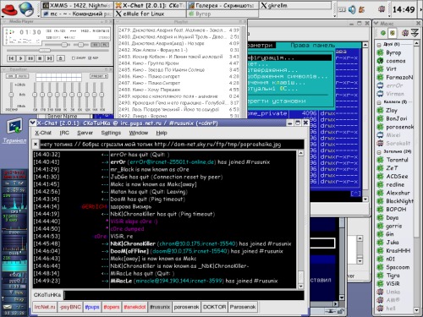Open the X-Chat title bar window menu
Image resolution: width=423 pixels, height=317 pixels.
[x=33, y=123]
